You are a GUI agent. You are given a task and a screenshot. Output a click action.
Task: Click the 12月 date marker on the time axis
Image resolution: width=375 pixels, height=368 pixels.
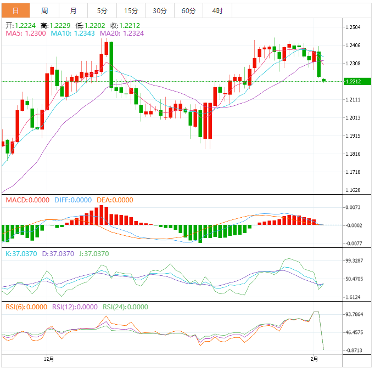[x=49, y=358]
